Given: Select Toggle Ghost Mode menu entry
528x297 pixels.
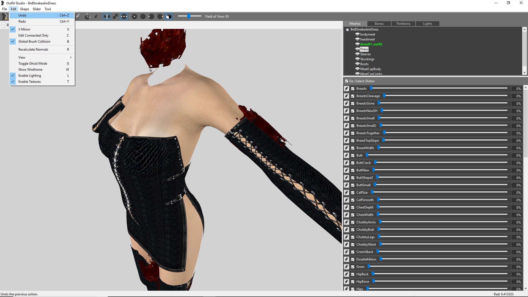Looking at the screenshot, I should click(42, 64).
